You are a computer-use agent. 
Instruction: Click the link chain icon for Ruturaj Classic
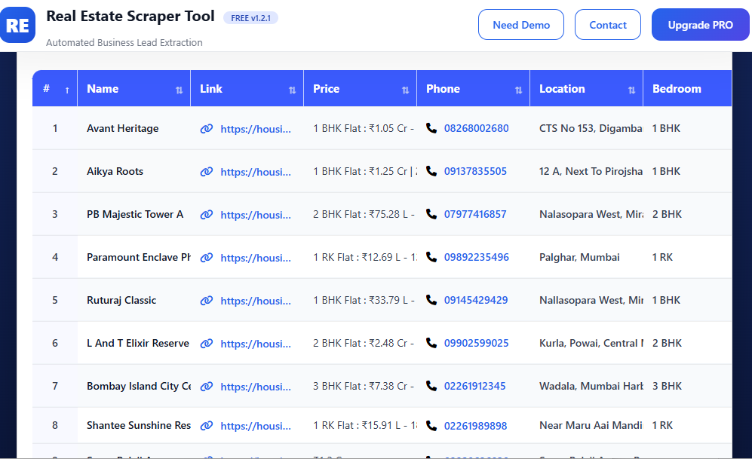[206, 301]
